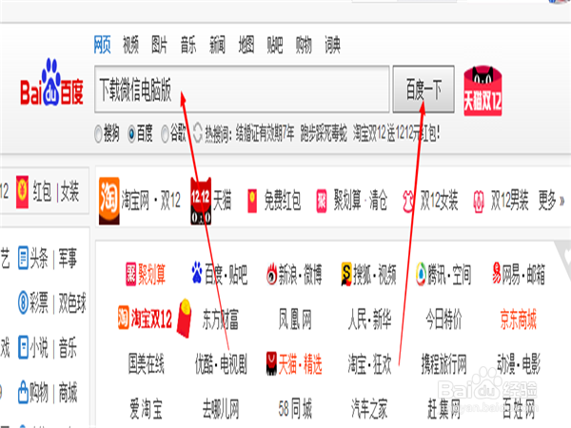Click the Baidu logo
Image resolution: width=571 pixels, height=428 pixels.
[x=51, y=83]
